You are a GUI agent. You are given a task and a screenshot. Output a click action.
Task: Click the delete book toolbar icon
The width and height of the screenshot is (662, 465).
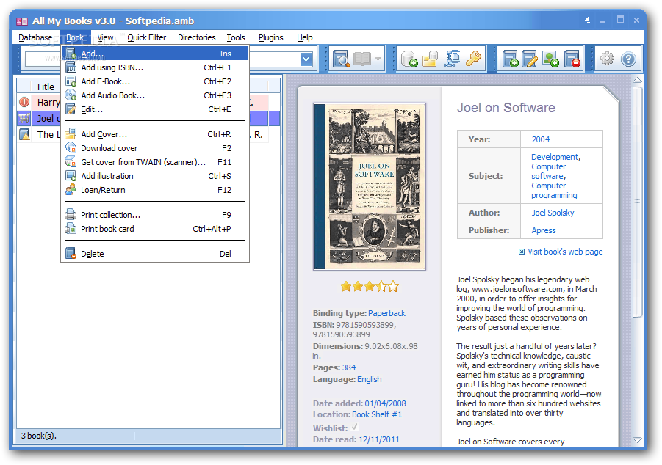[572, 59]
